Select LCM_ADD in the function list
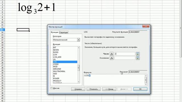Screen dimensions: 182x102 65,57
